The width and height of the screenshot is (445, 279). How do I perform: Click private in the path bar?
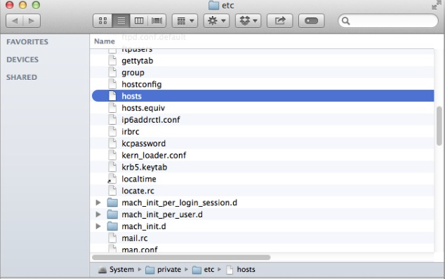[169, 269]
